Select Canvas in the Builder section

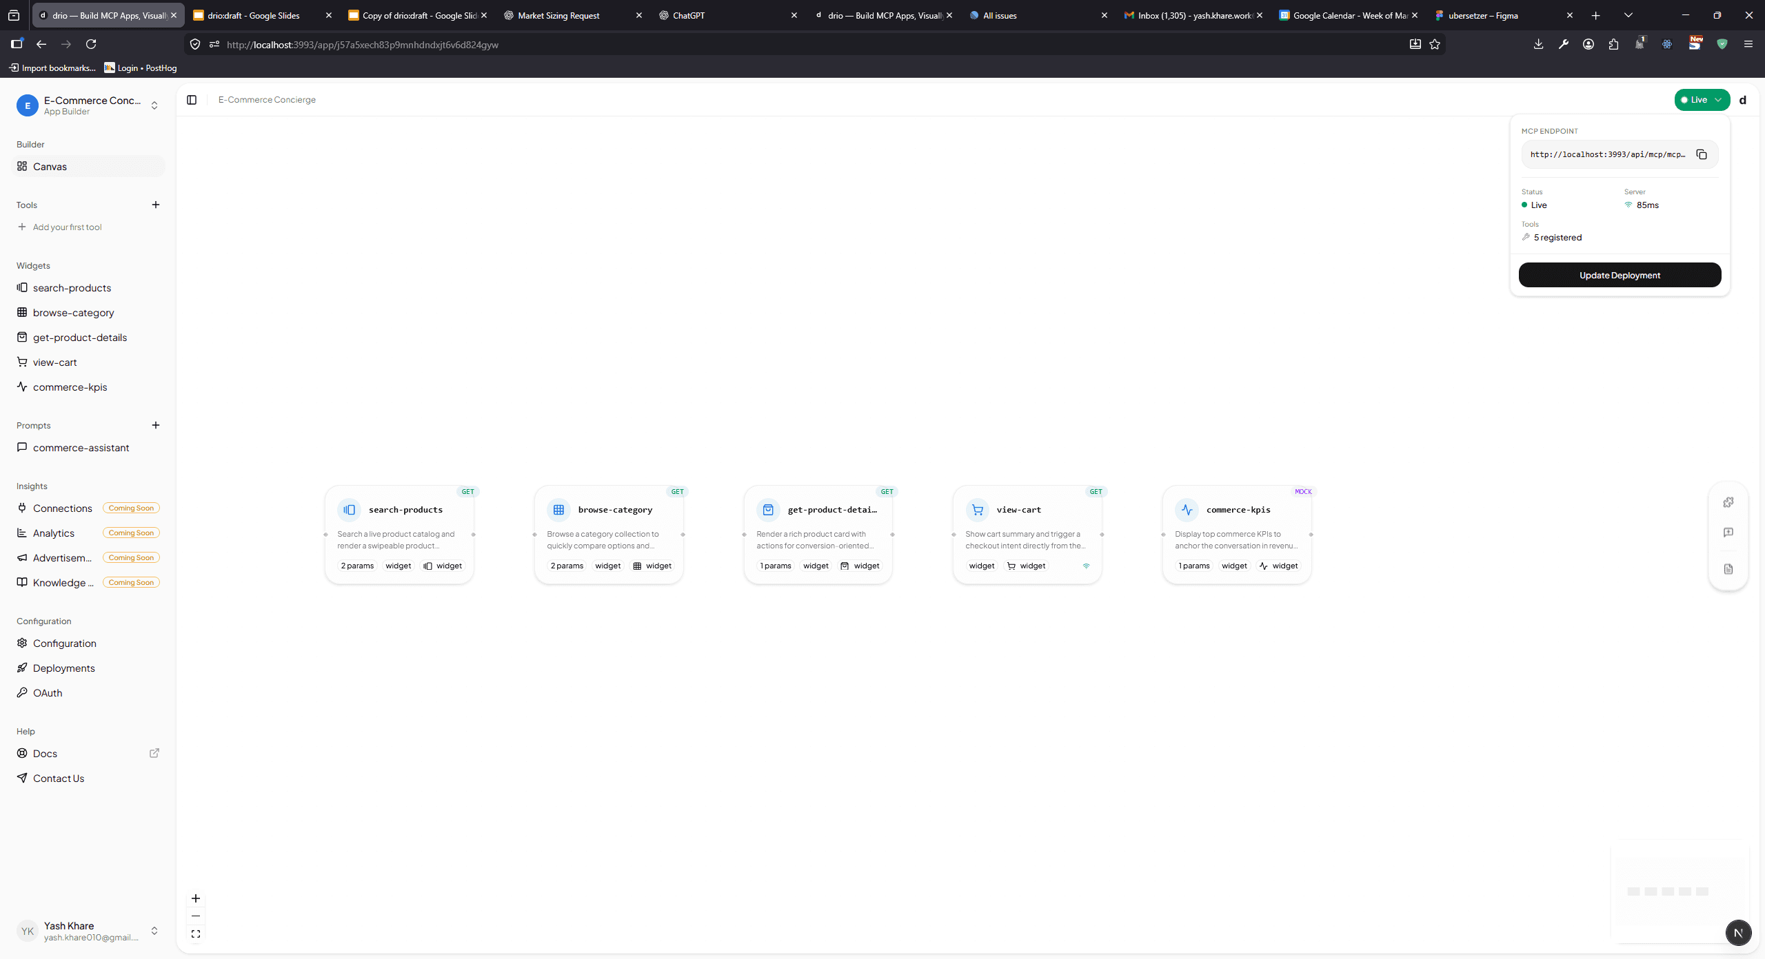(x=50, y=166)
